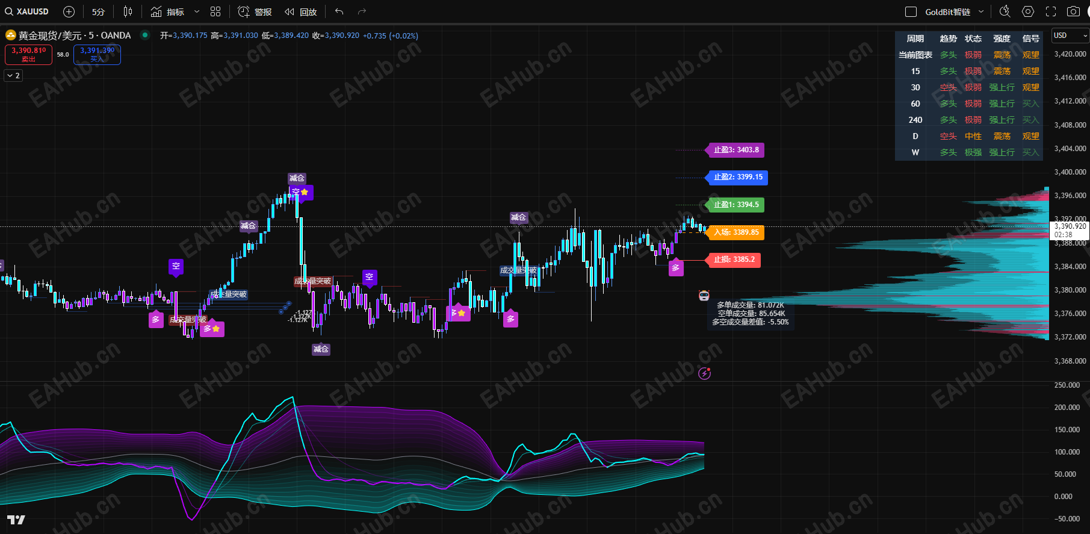Create a 警报 alert
The image size is (1090, 534).
point(255,11)
